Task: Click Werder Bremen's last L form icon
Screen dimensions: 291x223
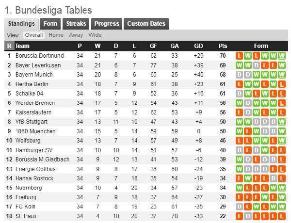Action: click(x=282, y=103)
